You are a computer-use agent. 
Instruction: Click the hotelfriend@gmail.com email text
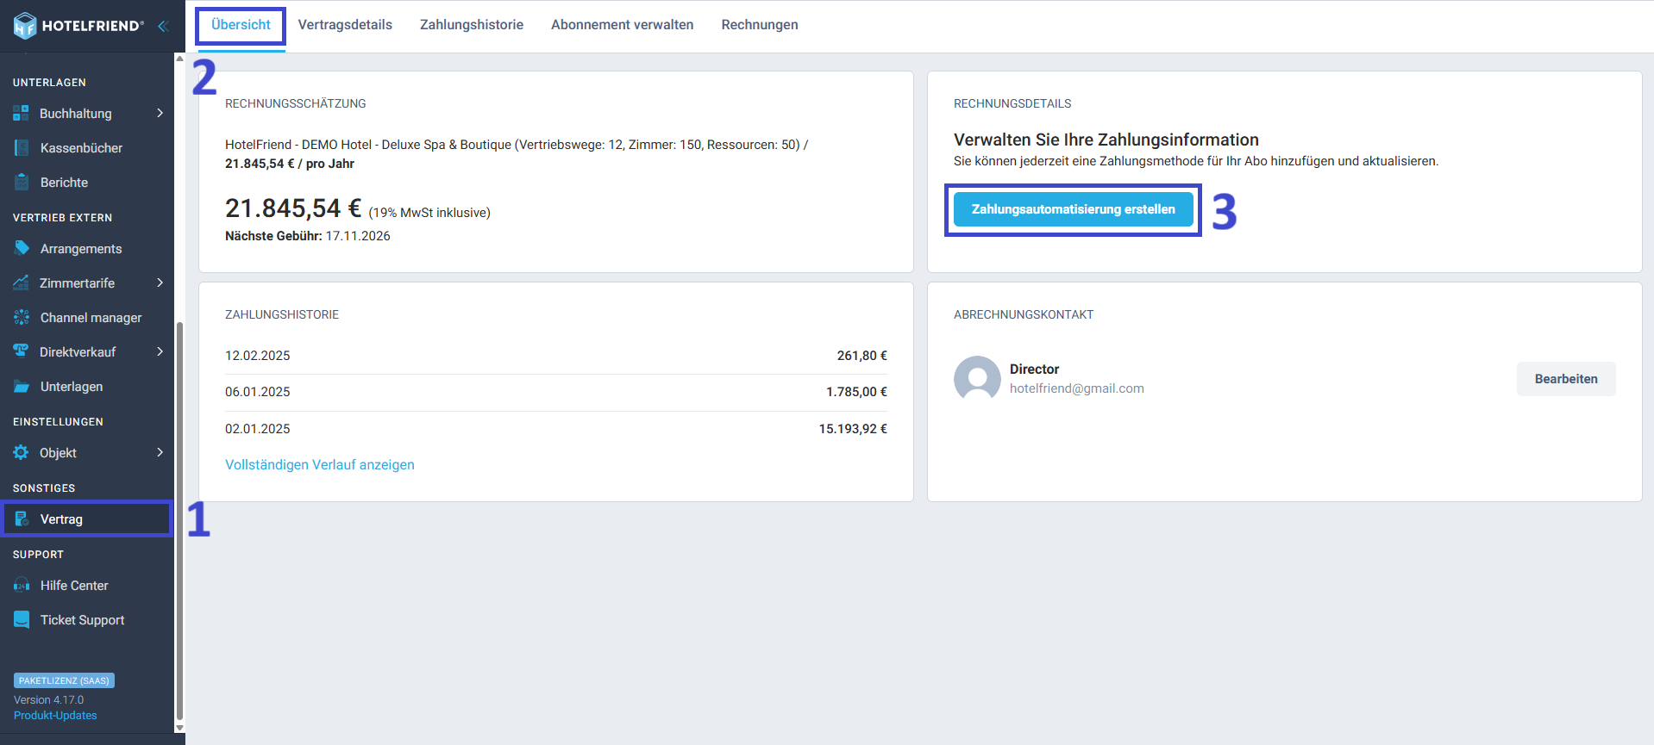1077,388
